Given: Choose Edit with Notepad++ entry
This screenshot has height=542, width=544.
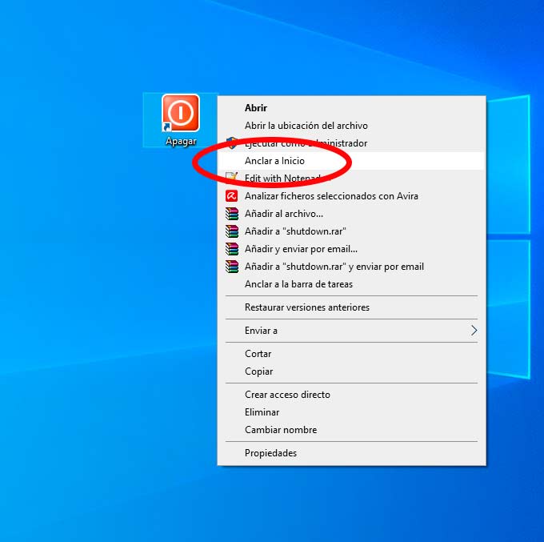Looking at the screenshot, I should pyautogui.click(x=351, y=179).
